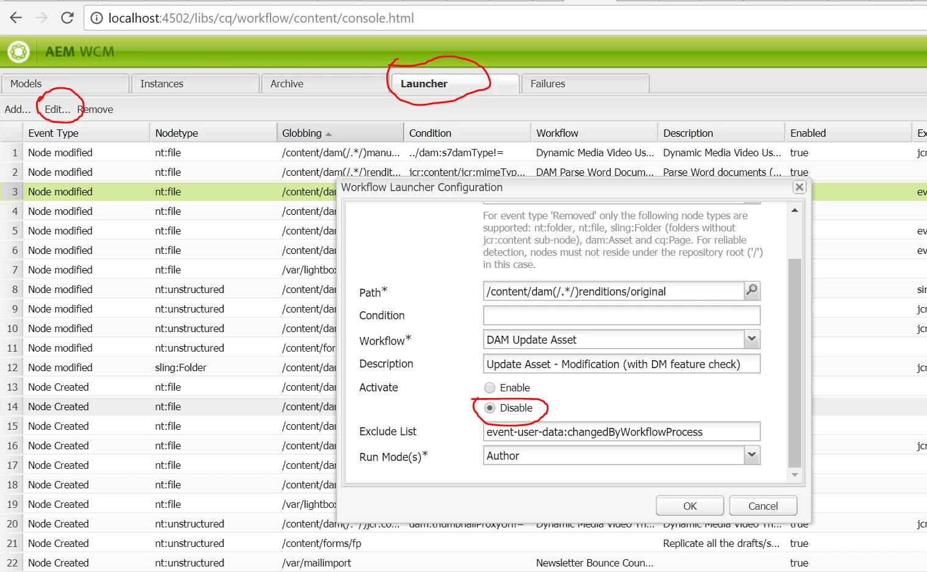The height and width of the screenshot is (572, 927).
Task: Click 'Dynamic Media Video Us...' workflow cell in row 1
Action: pyautogui.click(x=595, y=153)
